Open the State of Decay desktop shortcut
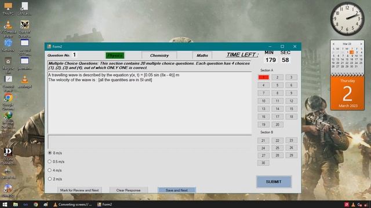Screen dimensions: 371x208 click(24, 29)
